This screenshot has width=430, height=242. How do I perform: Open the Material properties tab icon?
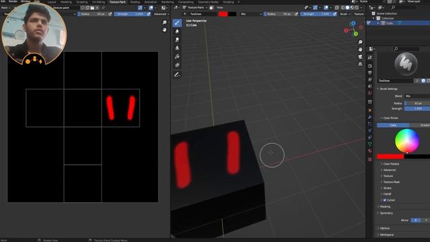(x=370, y=151)
